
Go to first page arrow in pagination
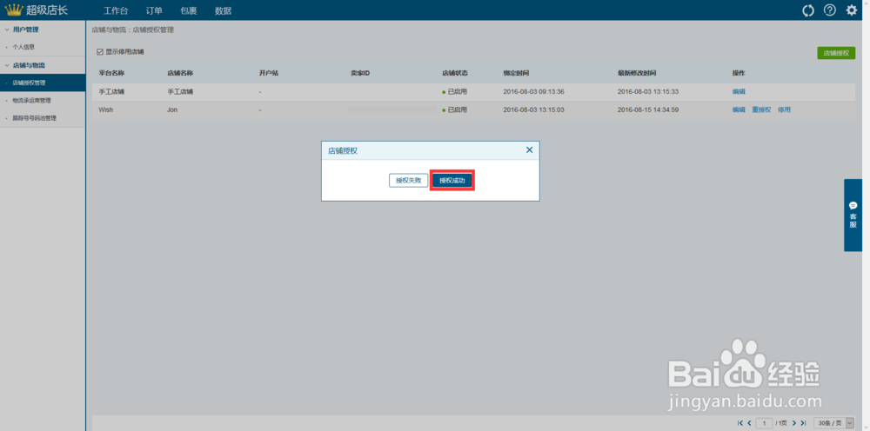pyautogui.click(x=740, y=423)
